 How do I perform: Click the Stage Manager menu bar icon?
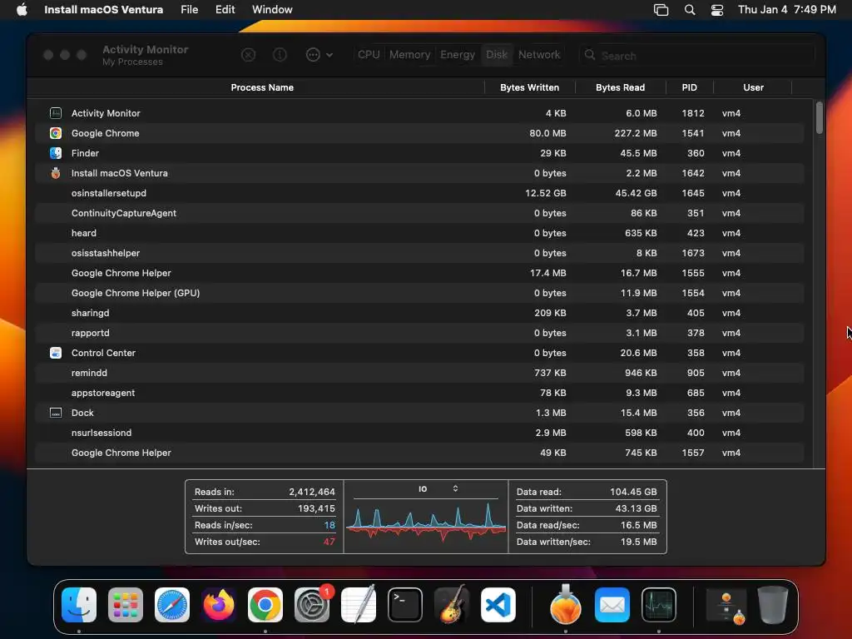[661, 10]
